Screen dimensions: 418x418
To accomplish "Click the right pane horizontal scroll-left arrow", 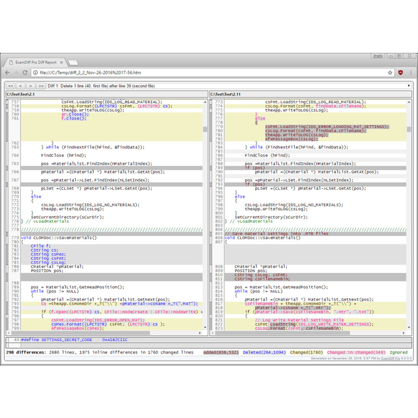I will 213,333.
